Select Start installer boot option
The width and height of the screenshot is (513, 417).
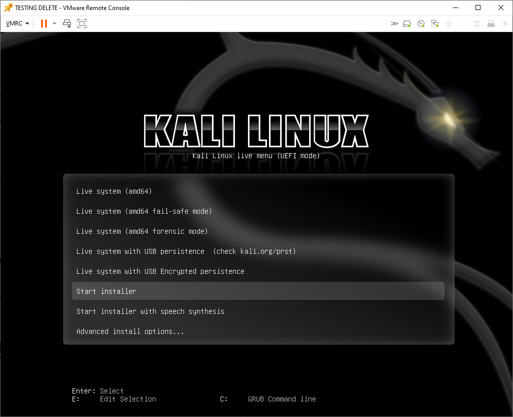(x=106, y=291)
